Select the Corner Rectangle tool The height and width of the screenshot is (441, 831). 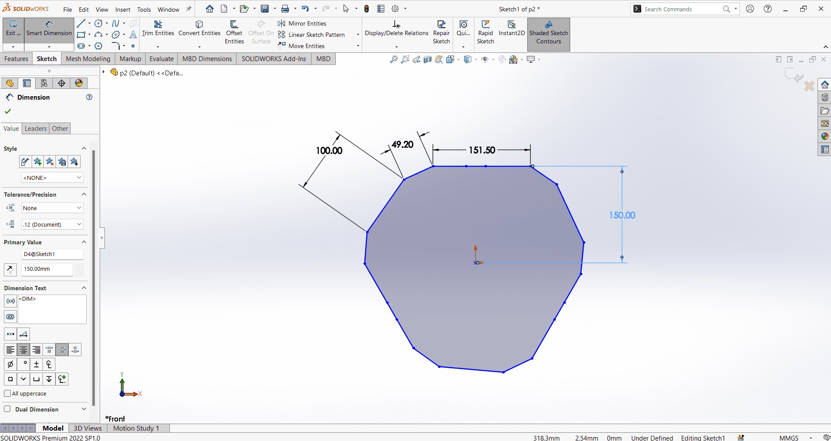pyautogui.click(x=81, y=35)
